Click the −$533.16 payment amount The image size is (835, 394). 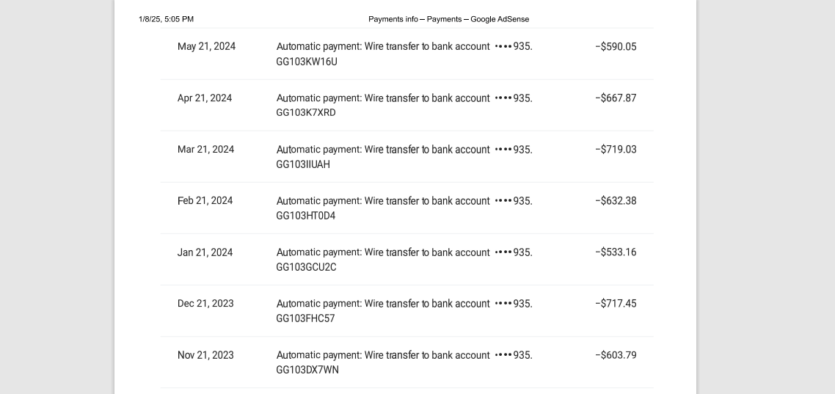[616, 252]
